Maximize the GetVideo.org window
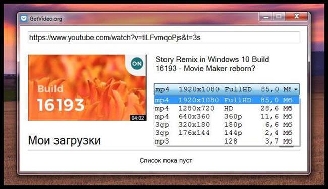The height and width of the screenshot is (189, 328). (x=279, y=17)
